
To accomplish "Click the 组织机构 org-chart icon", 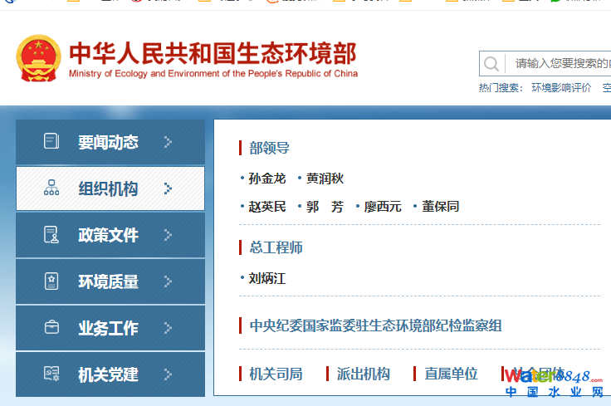I will click(51, 188).
